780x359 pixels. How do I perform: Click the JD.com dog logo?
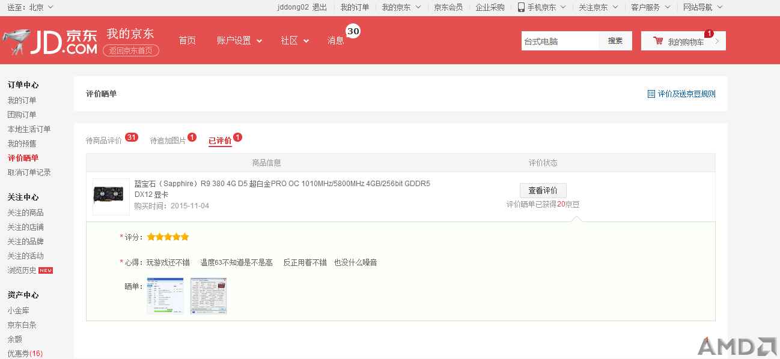50,41
